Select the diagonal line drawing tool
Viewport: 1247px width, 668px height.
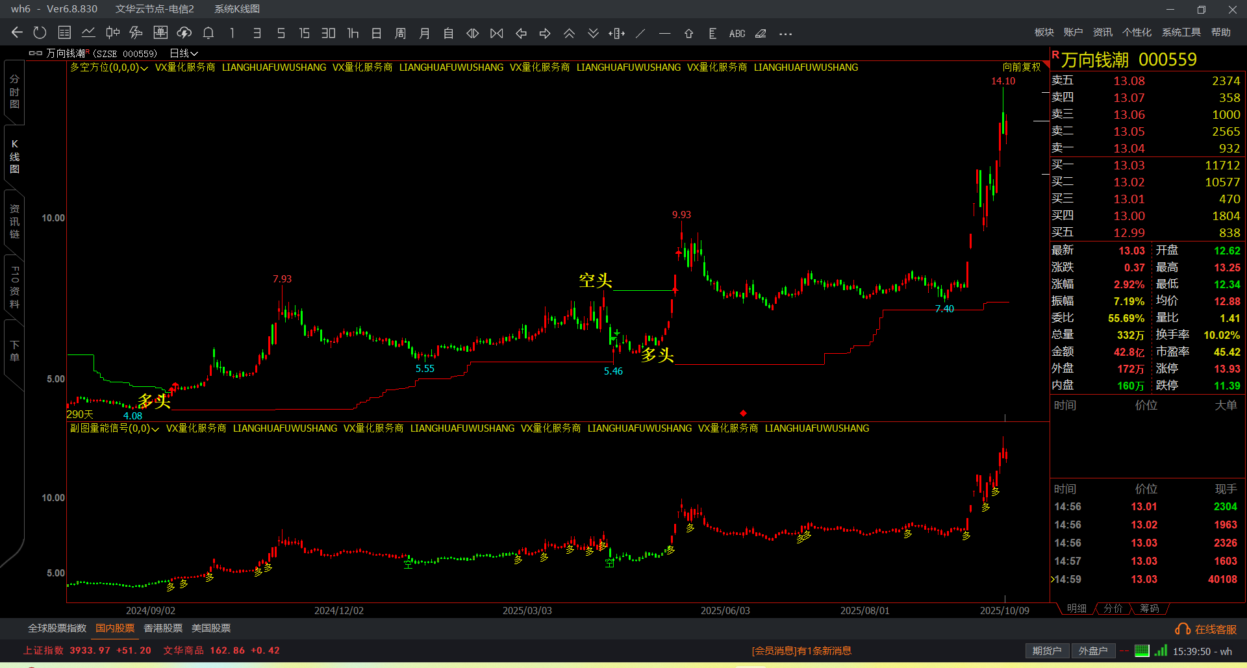click(640, 33)
